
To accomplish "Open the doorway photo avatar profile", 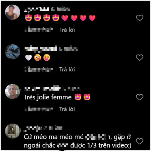I will tap(13, 131).
